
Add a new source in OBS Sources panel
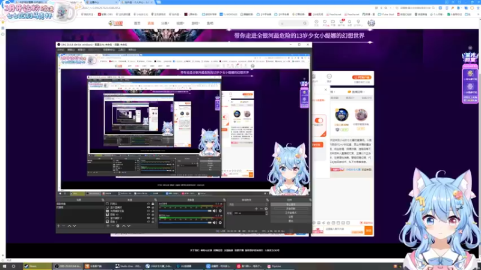108,226
